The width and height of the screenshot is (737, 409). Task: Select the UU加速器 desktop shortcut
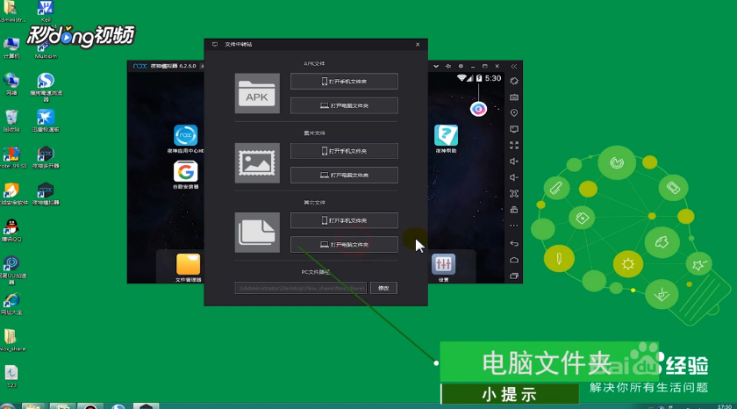[x=12, y=270]
